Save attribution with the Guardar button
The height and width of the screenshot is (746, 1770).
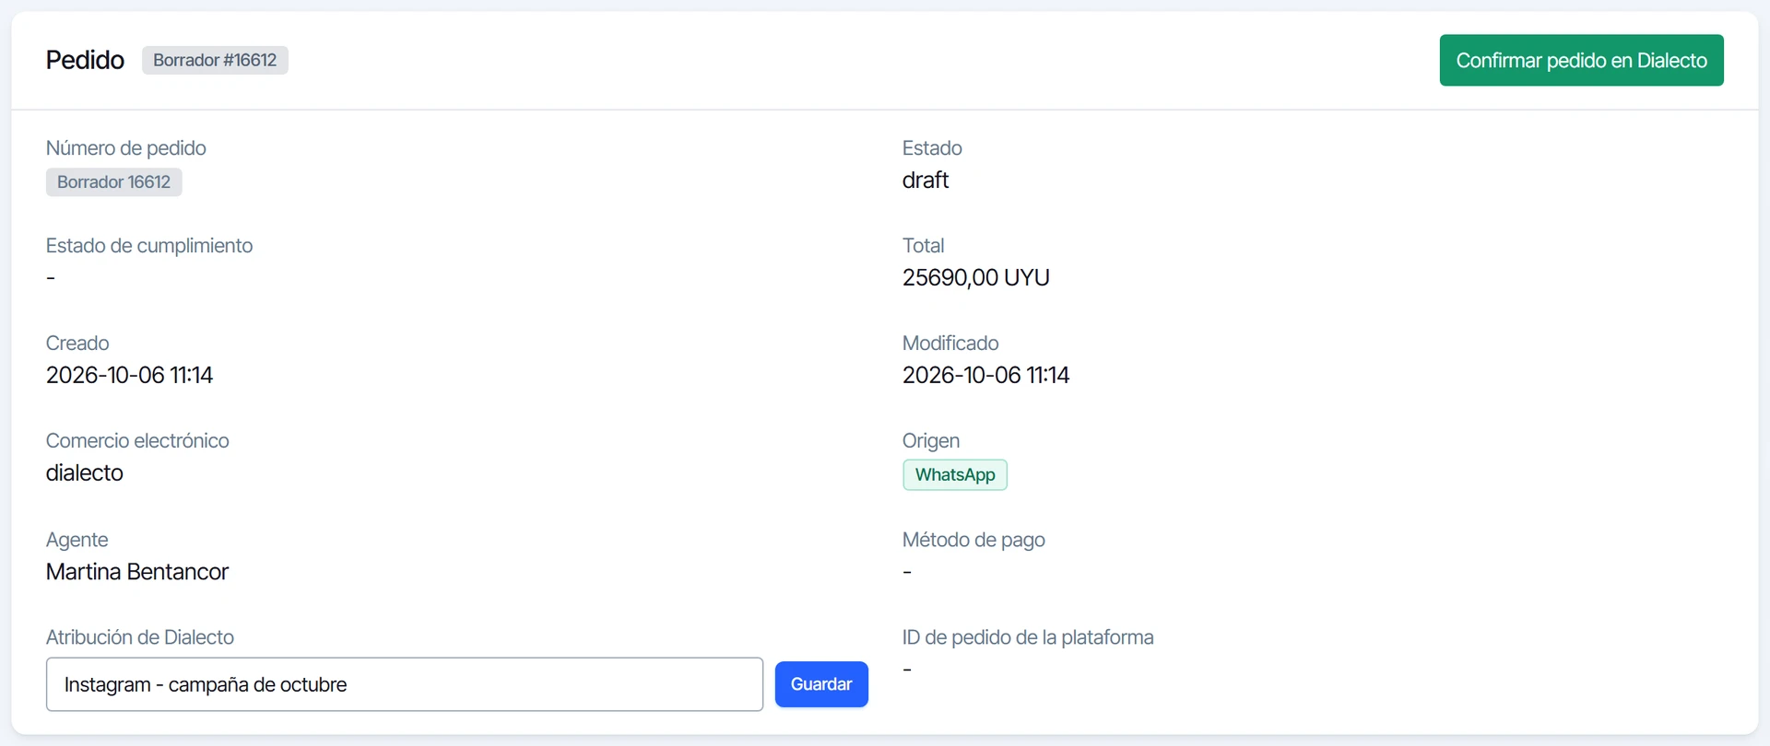click(x=821, y=684)
